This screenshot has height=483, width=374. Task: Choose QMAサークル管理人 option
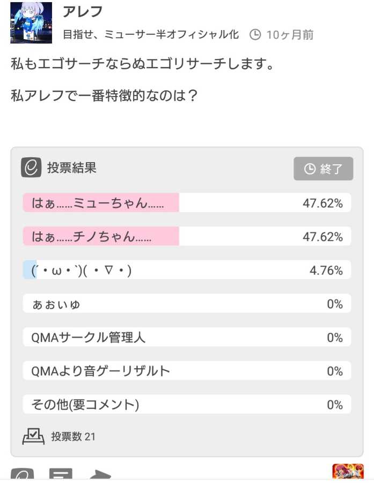tap(186, 337)
